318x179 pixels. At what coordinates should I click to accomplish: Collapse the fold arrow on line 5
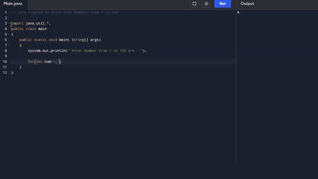tap(9, 34)
